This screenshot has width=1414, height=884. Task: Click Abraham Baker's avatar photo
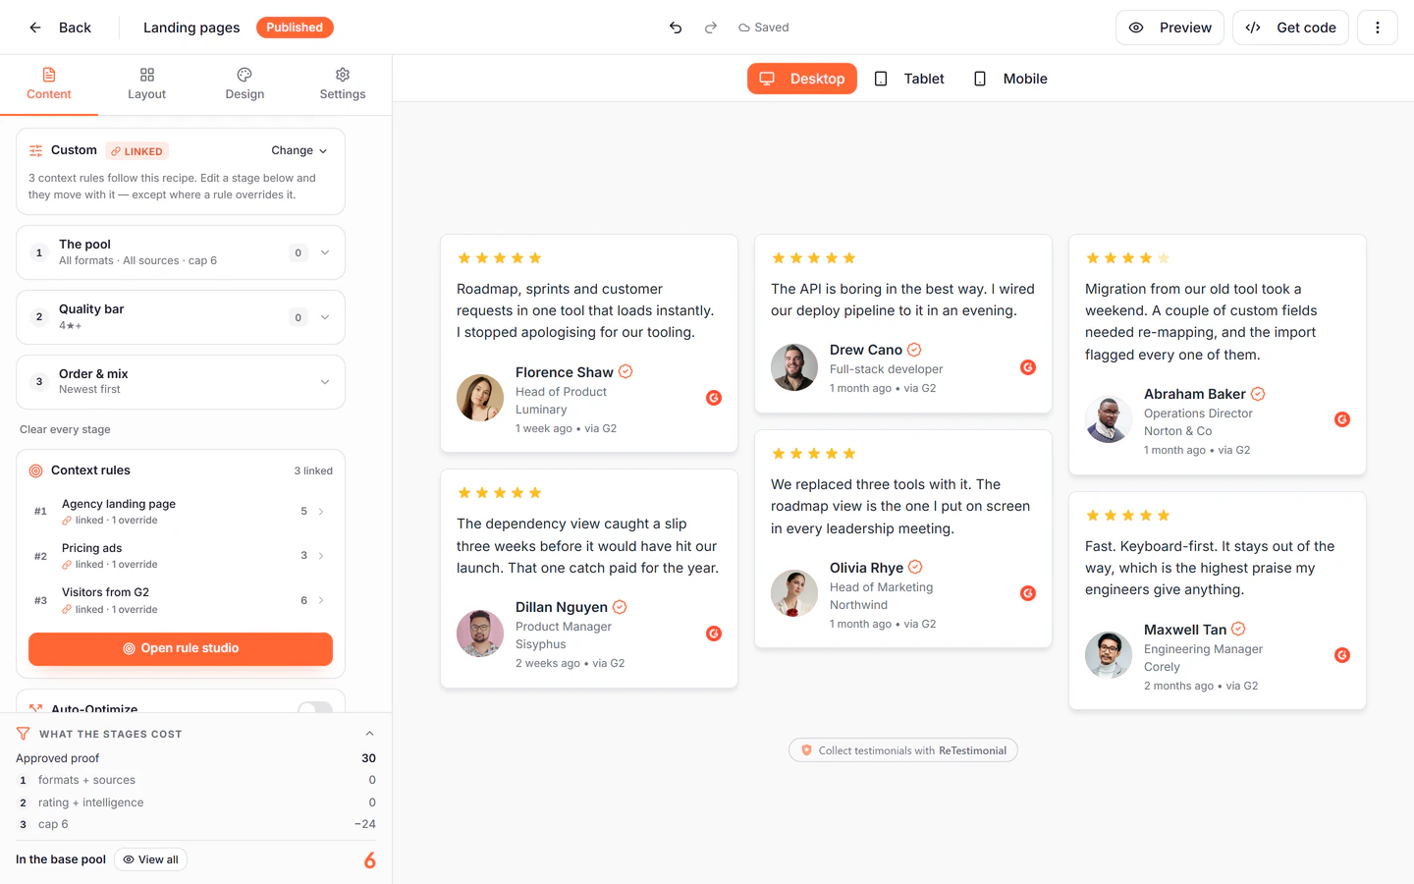[x=1109, y=419]
